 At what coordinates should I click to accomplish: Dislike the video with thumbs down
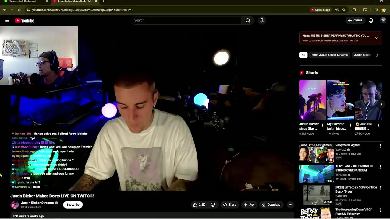click(213, 205)
